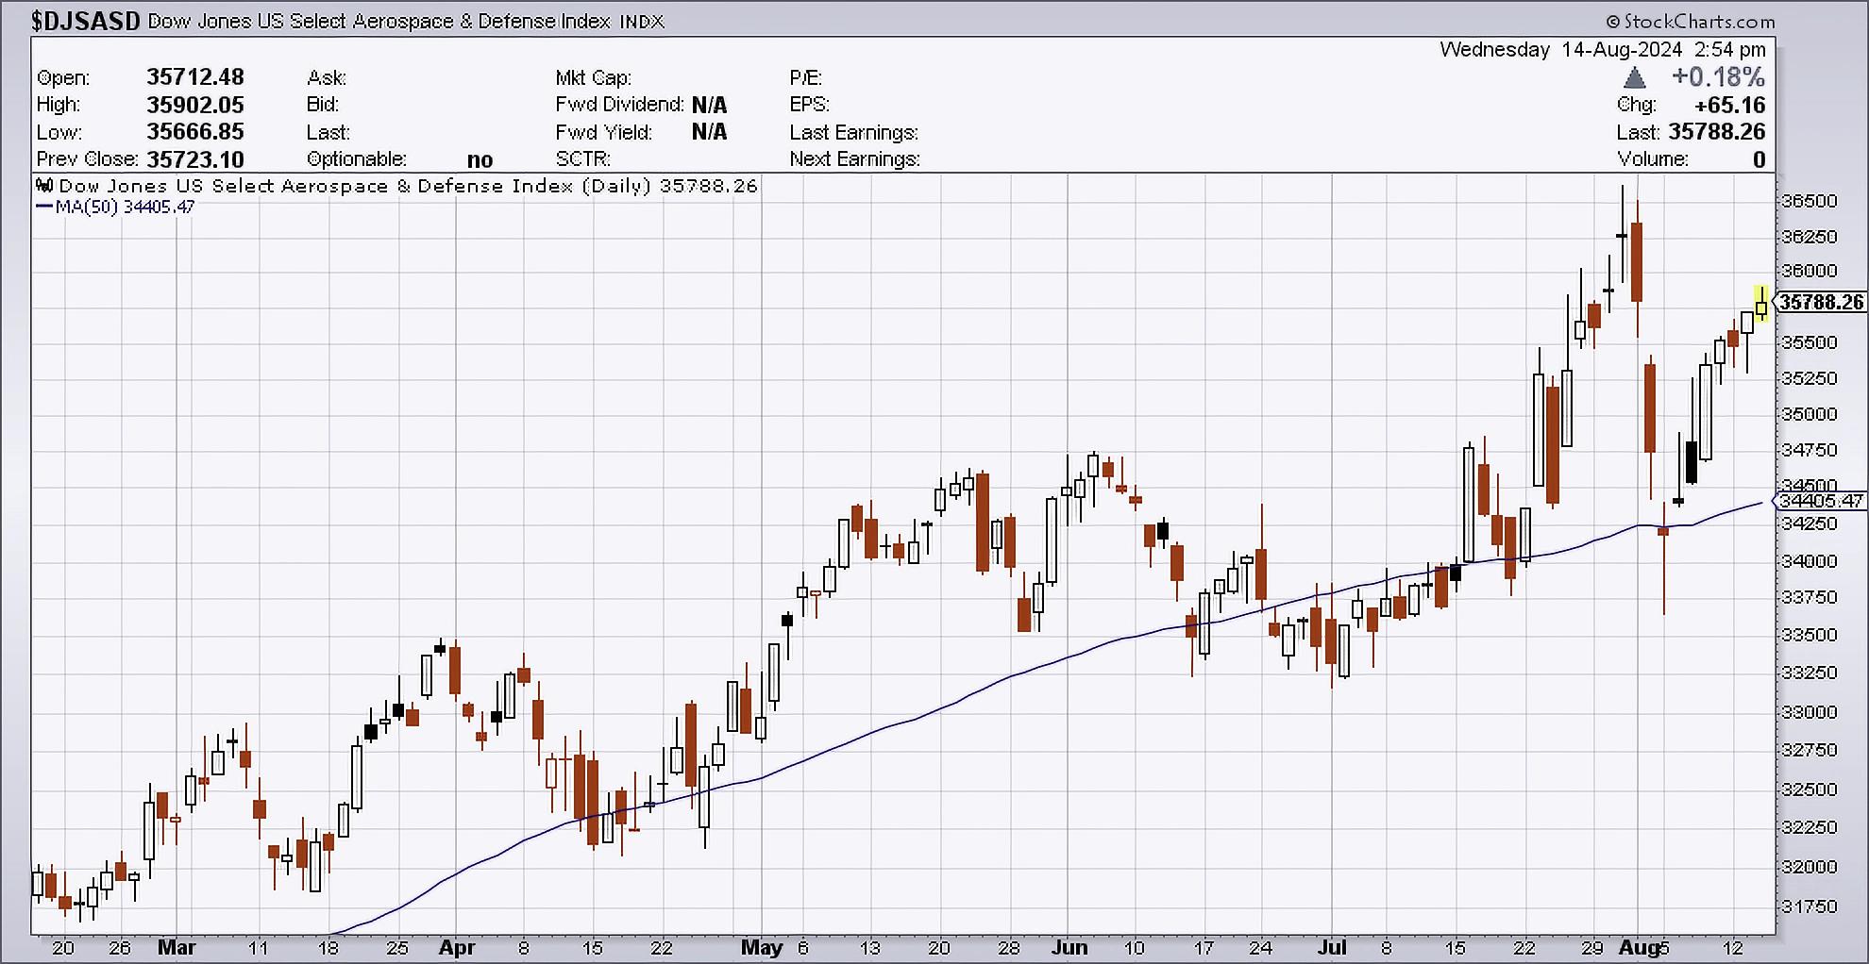
Task: Click the 35788.26 current price axis tag
Action: pos(1821,302)
